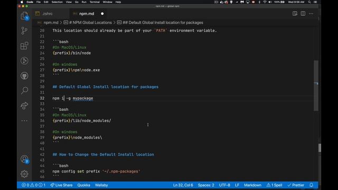
Task: Click line '{prefix}/lib/node_modules/'
Action: [x=82, y=121]
